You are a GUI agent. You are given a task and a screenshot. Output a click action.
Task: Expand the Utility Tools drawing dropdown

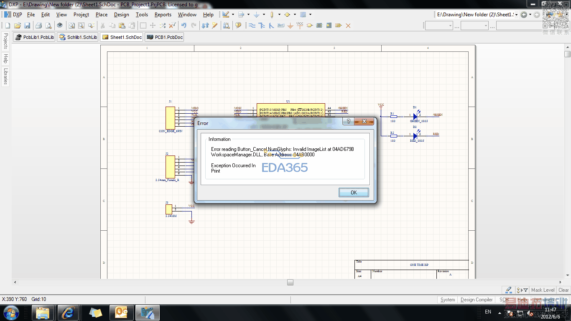pos(232,15)
